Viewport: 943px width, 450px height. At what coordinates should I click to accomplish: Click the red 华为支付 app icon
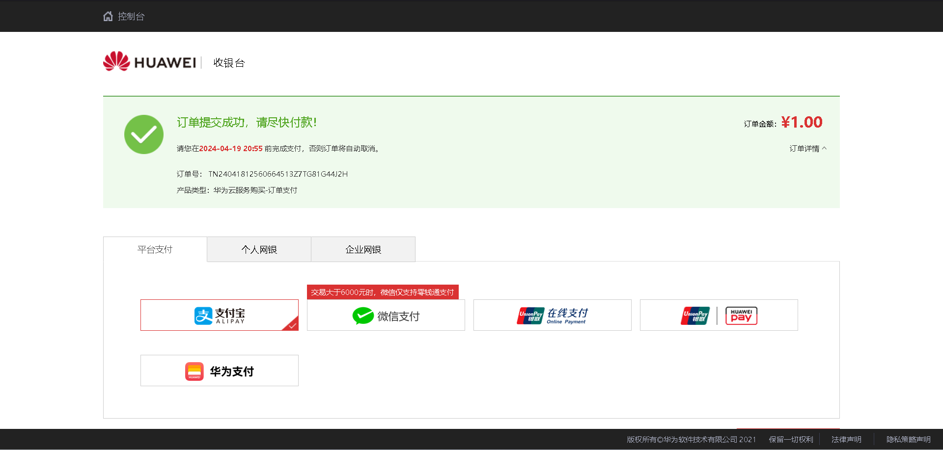click(x=194, y=371)
